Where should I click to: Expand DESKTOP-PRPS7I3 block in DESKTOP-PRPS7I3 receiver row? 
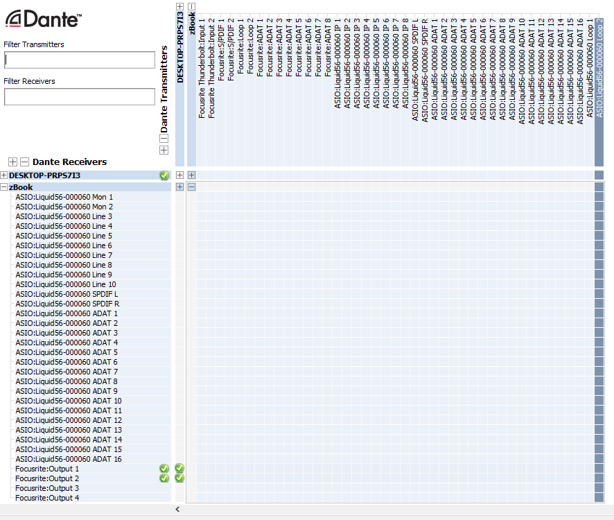pyautogui.click(x=179, y=175)
